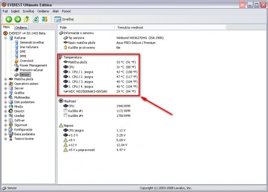Select the Naziv matične ploče row
The width and height of the screenshot is (268, 192).
(109, 43)
